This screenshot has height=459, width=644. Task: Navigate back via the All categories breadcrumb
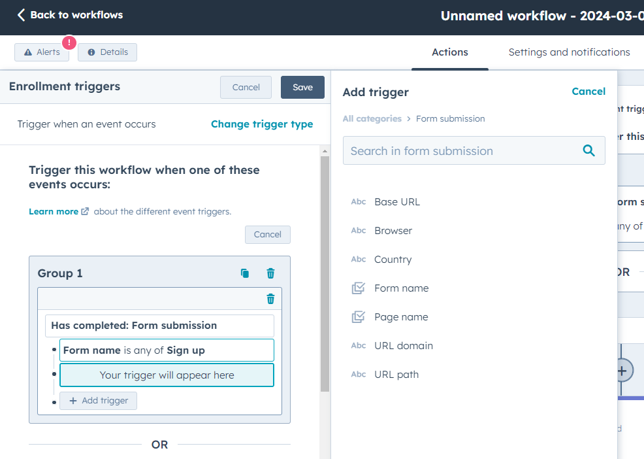click(x=372, y=118)
